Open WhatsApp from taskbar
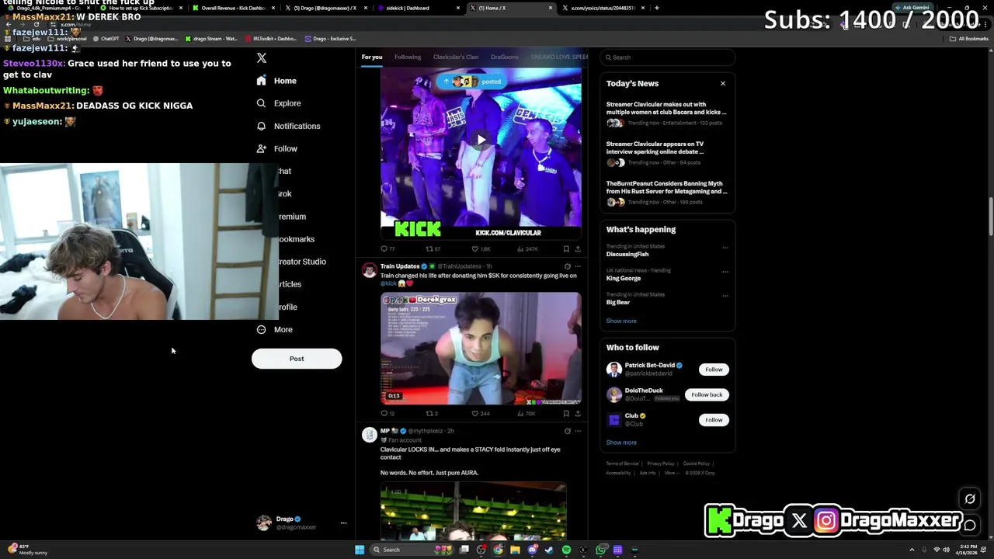The width and height of the screenshot is (994, 559). [601, 550]
